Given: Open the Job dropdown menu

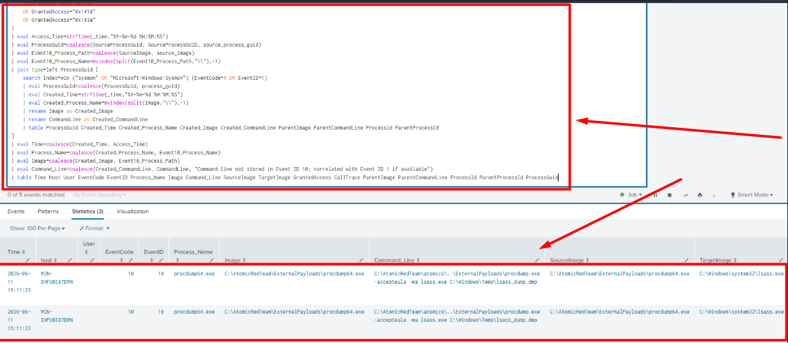Looking at the screenshot, I should [x=631, y=195].
